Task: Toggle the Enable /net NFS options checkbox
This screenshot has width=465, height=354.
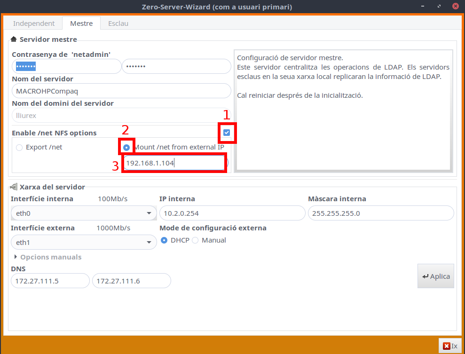Action: [x=227, y=133]
